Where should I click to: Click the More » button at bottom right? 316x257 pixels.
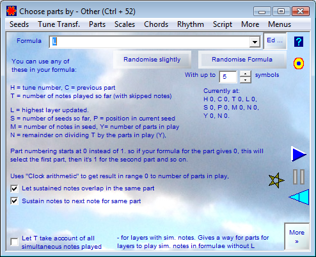point(297,236)
